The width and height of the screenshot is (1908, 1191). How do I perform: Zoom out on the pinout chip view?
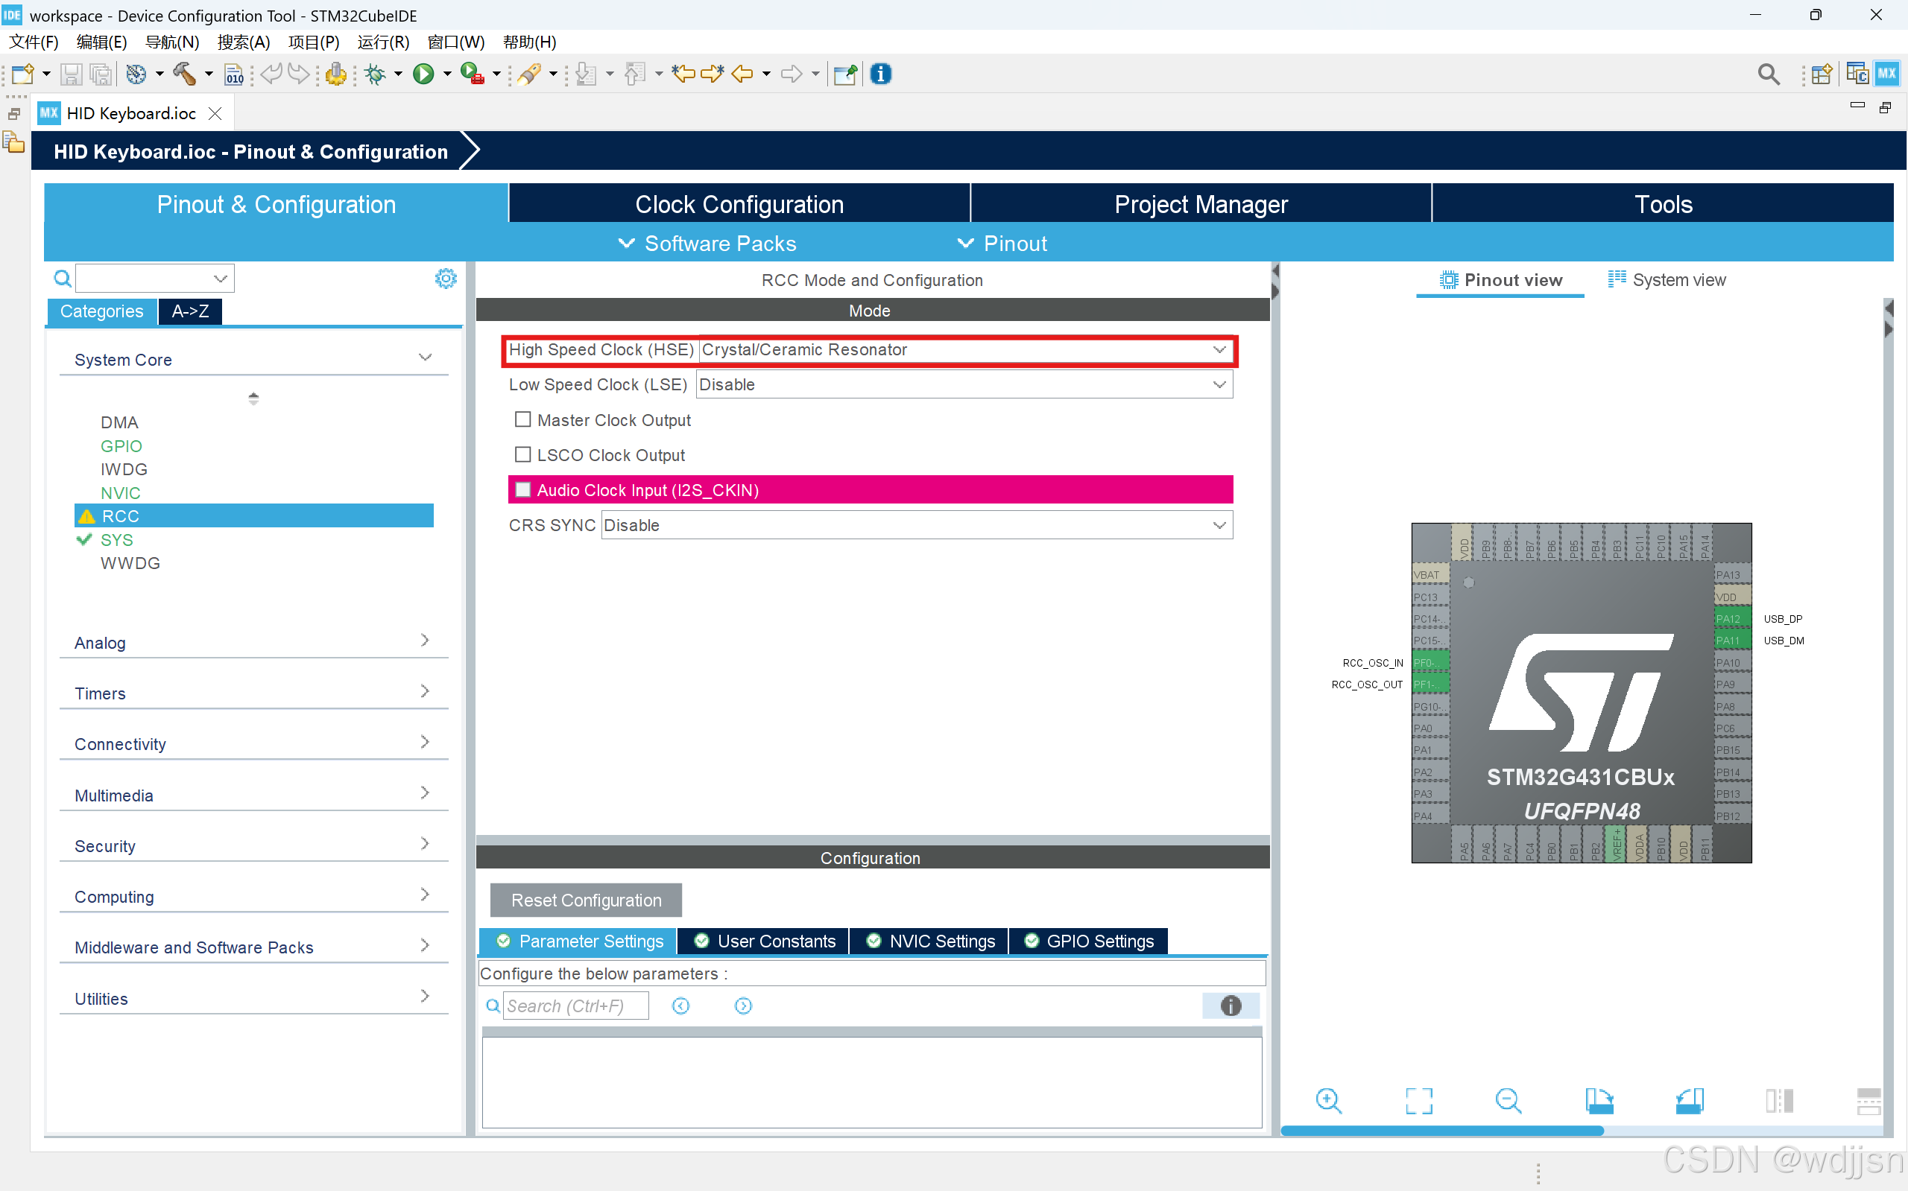pos(1508,1100)
